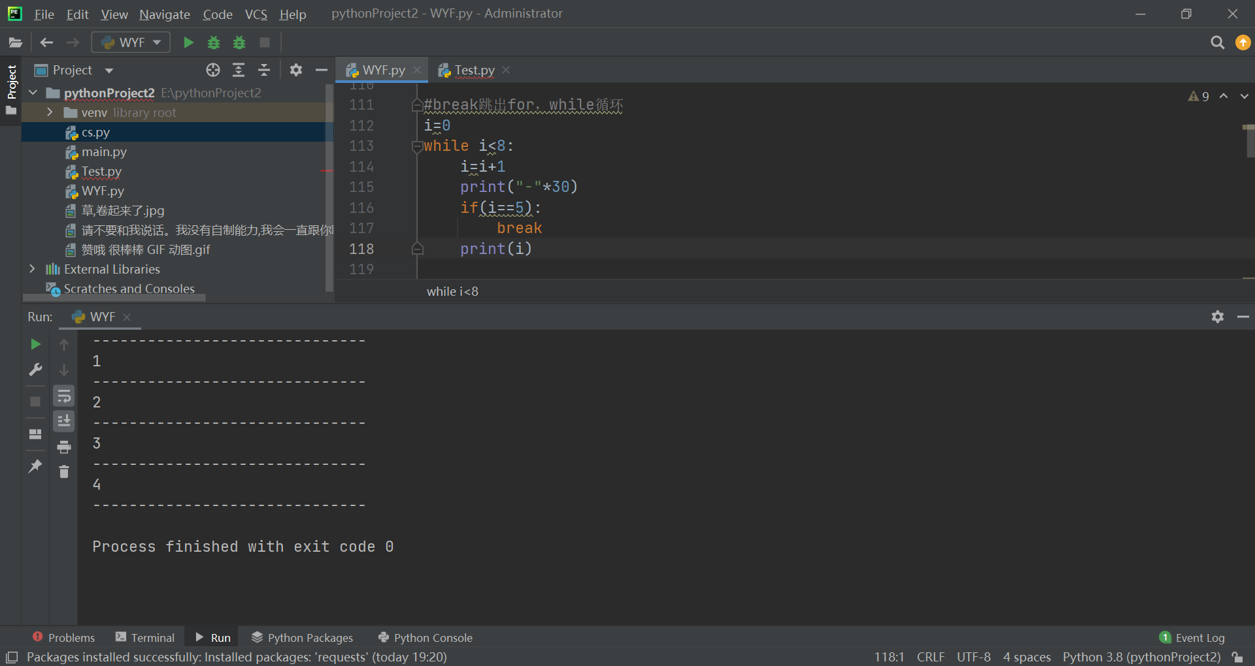Open the WYF run configuration dropdown

click(x=131, y=42)
